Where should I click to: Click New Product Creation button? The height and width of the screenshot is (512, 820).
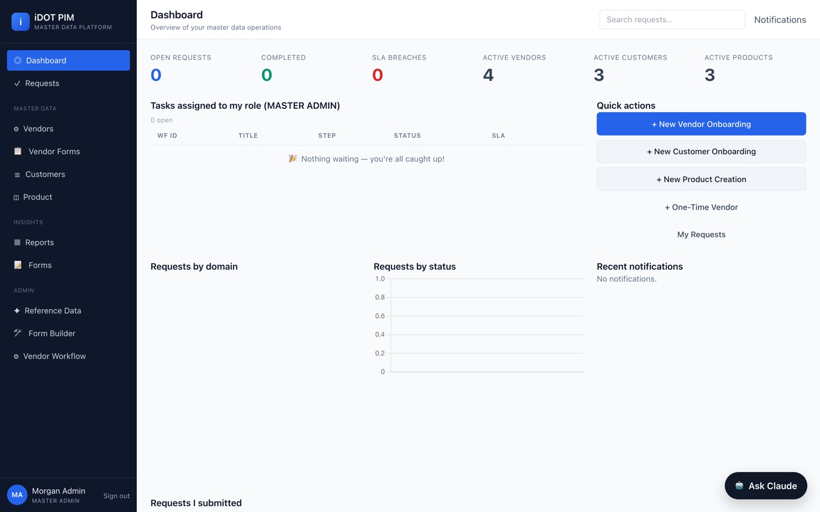[x=701, y=179]
